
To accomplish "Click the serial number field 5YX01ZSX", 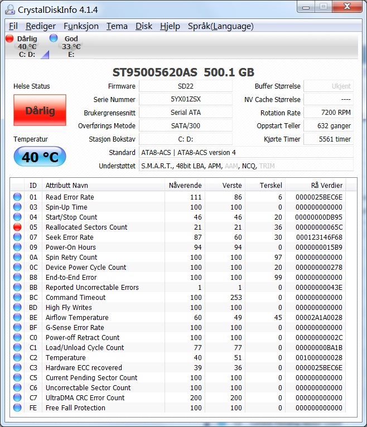I will (x=186, y=99).
